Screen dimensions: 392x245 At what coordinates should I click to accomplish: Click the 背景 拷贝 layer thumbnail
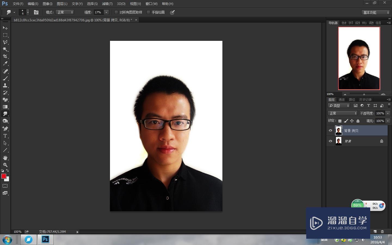tap(338, 130)
